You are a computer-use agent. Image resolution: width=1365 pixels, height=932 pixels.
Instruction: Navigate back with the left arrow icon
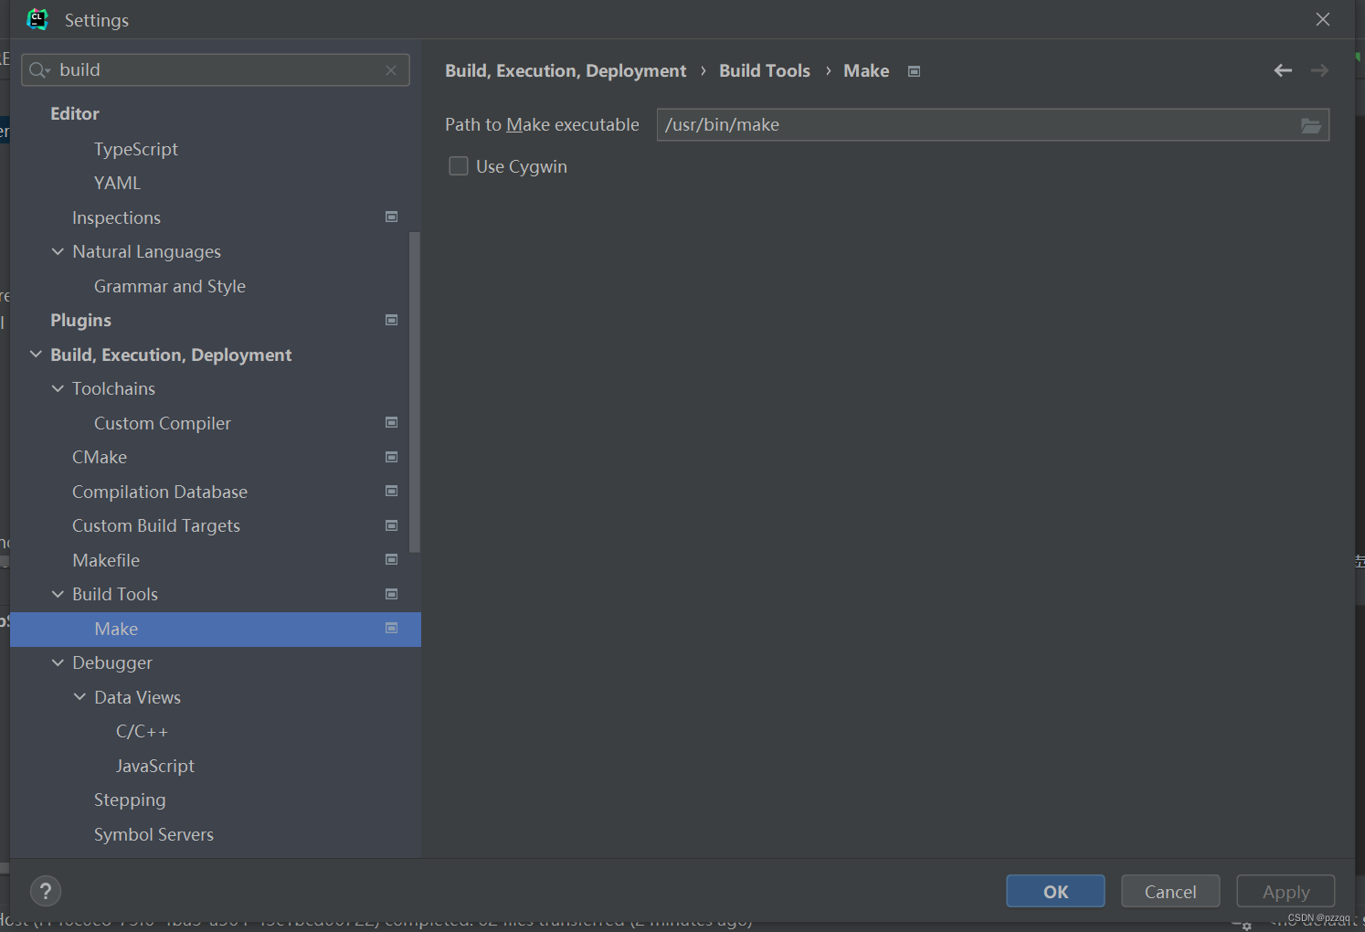click(1283, 70)
